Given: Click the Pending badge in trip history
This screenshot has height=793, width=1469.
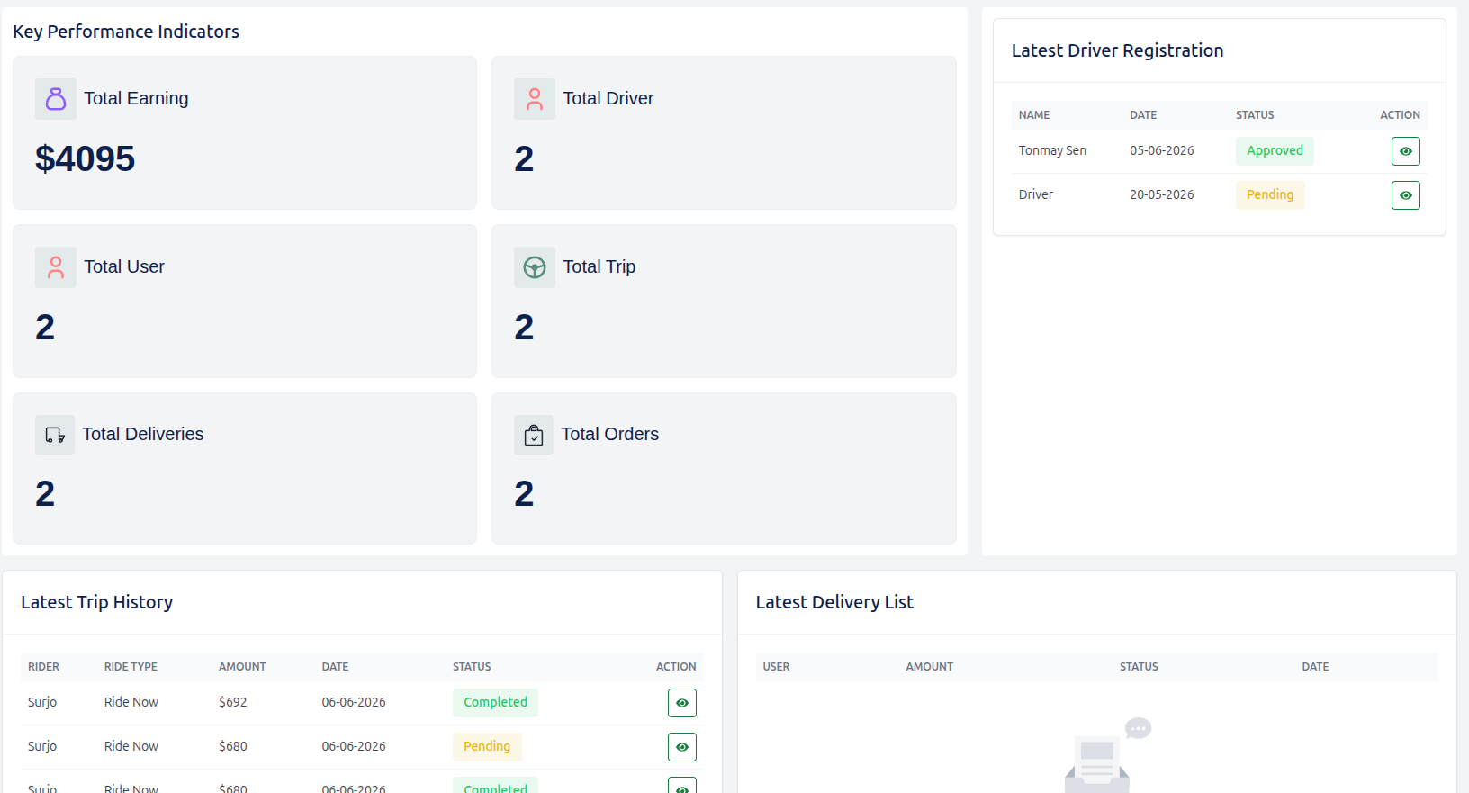Looking at the screenshot, I should click(487, 747).
